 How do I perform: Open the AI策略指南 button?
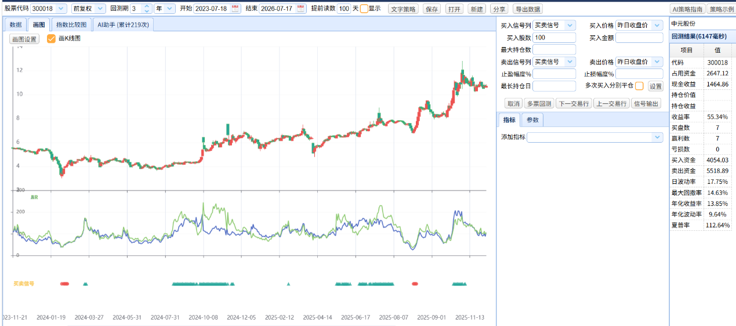[x=687, y=9]
